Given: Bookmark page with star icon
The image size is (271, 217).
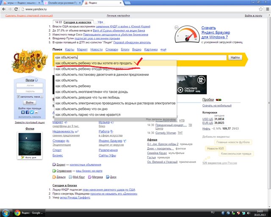Looking at the screenshot, I should pyautogui.click(x=261, y=9).
